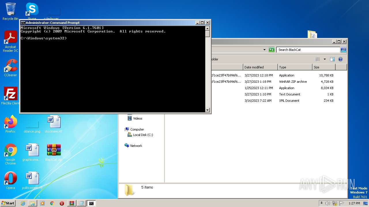Click Command Prompt scrollbar up arrow
The height and width of the screenshot is (207, 369).
tap(208, 28)
